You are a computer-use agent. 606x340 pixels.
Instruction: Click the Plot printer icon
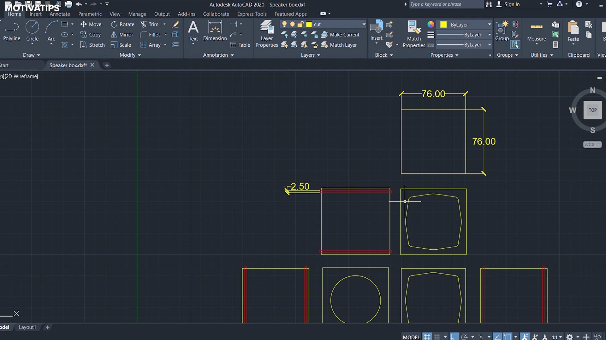coord(68,4)
